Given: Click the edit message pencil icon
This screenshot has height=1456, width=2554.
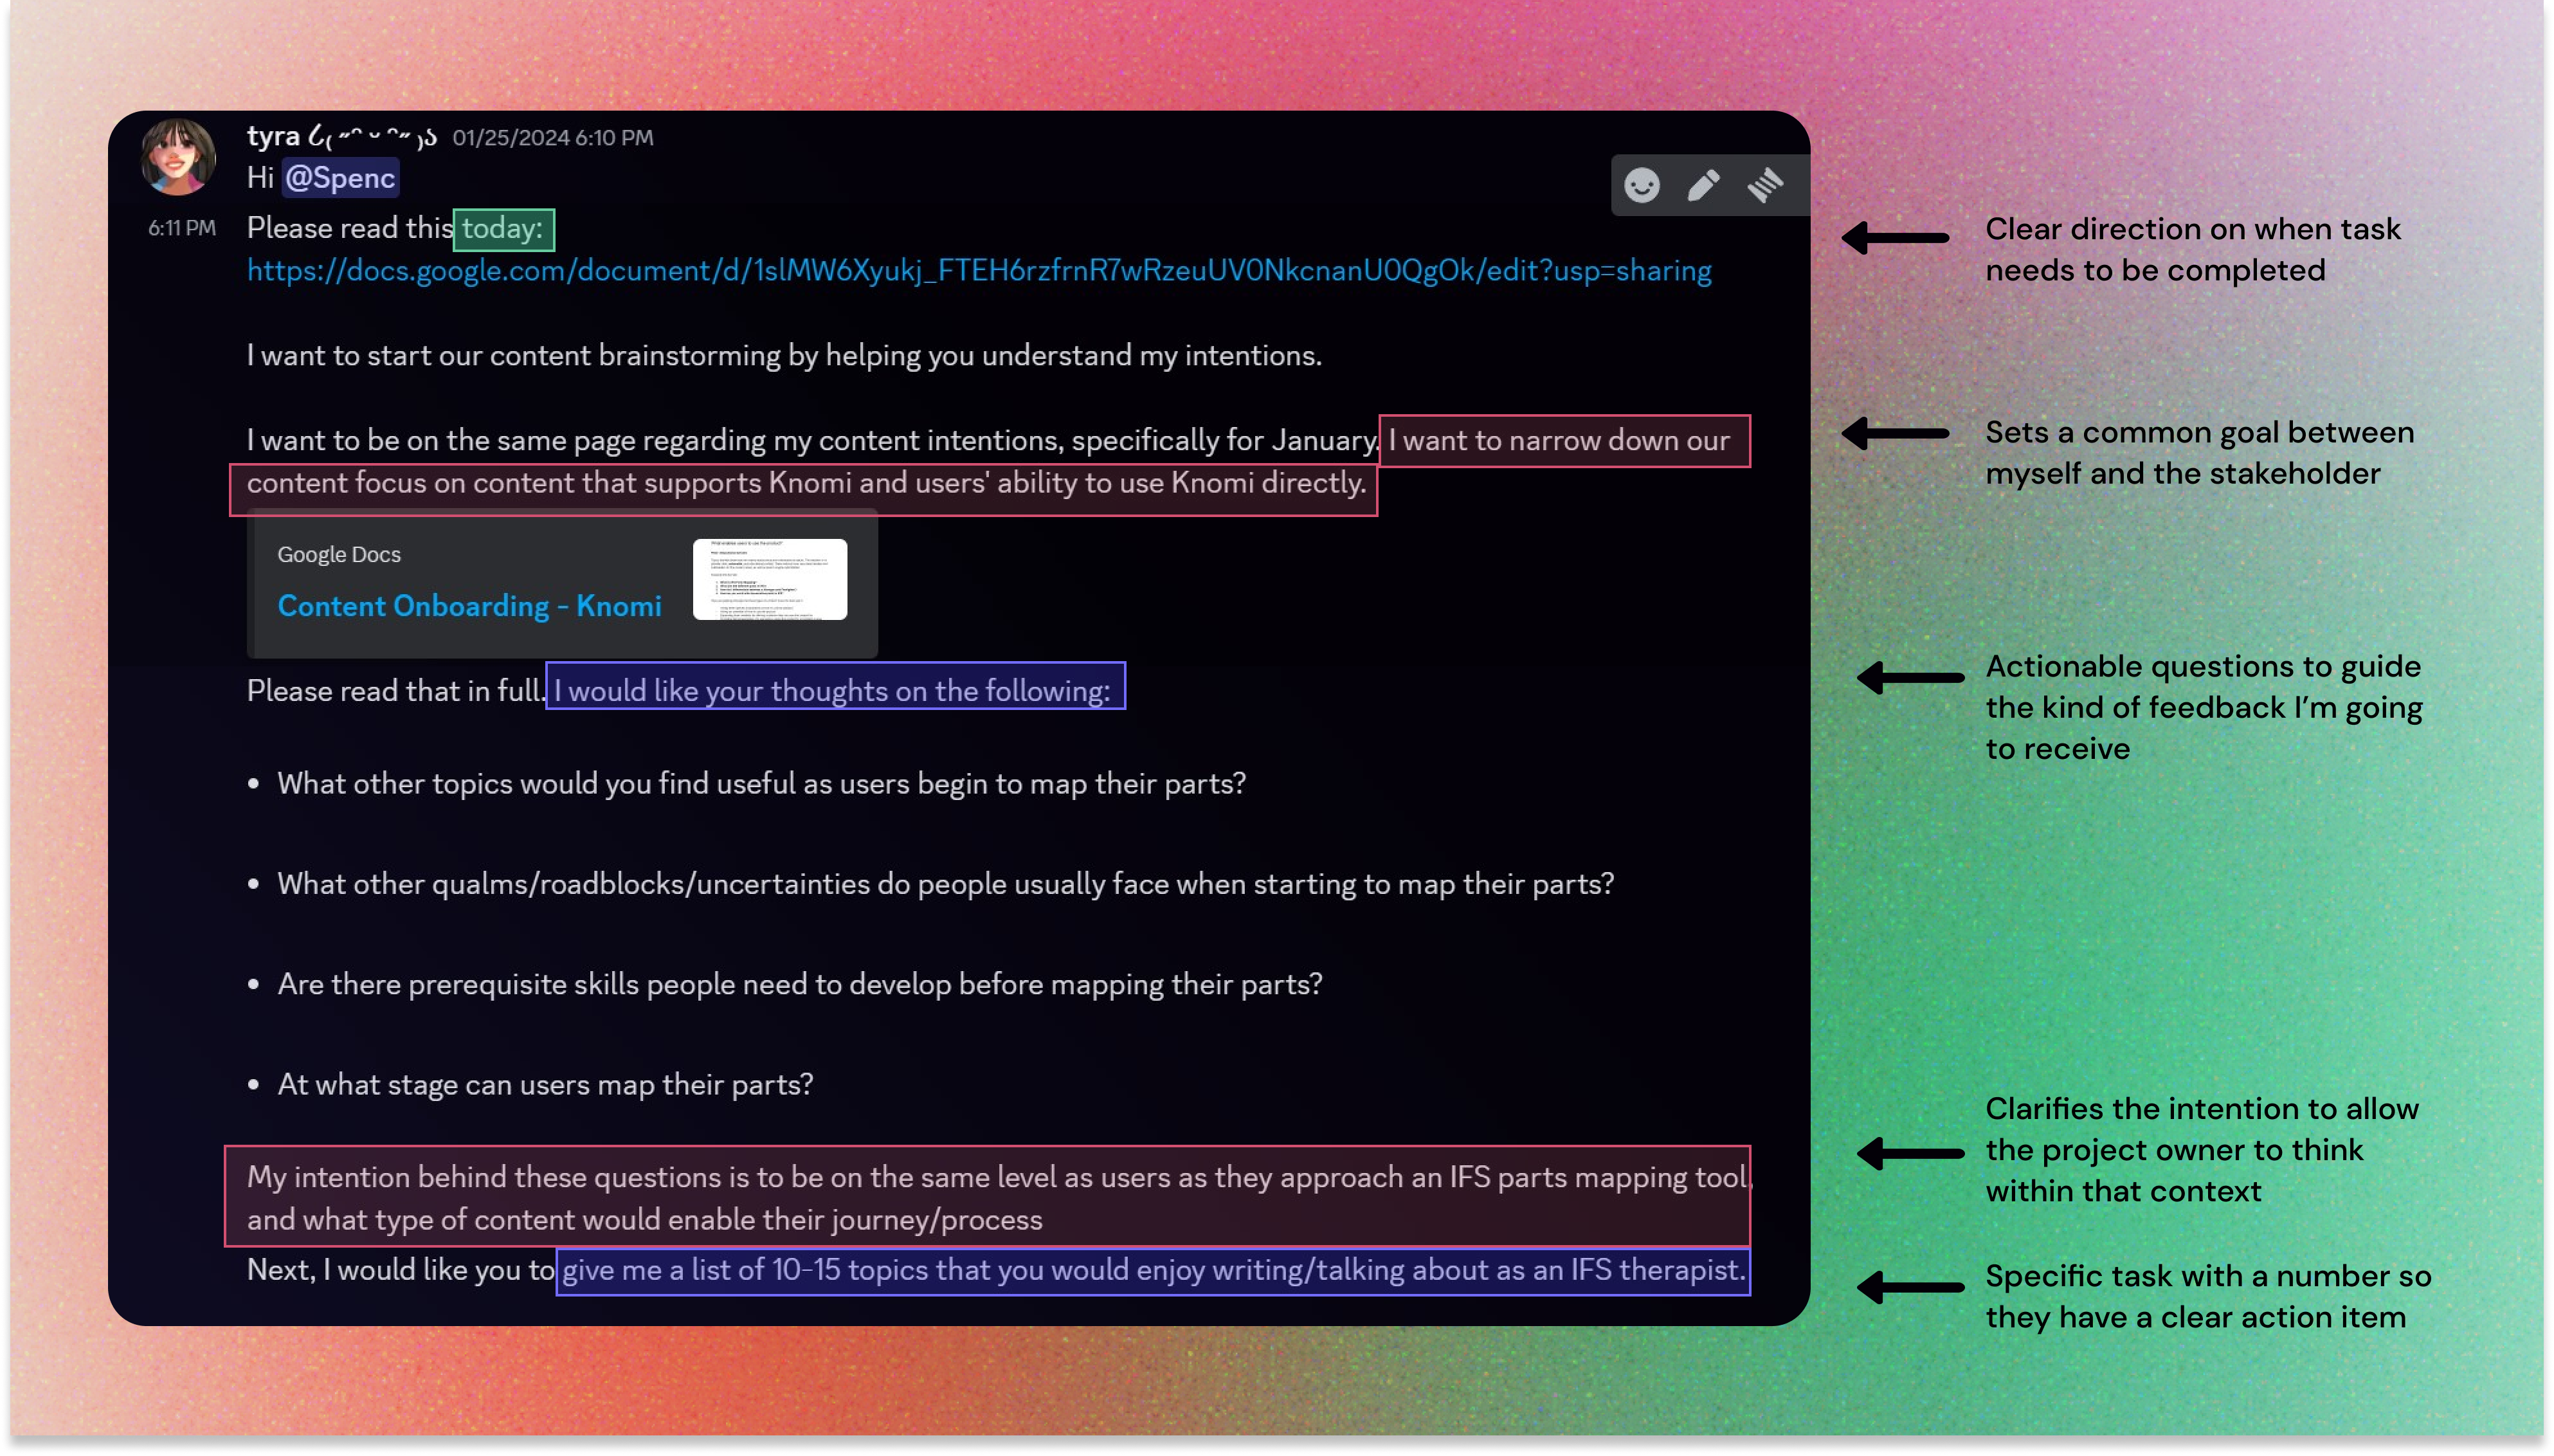Looking at the screenshot, I should 1703,186.
